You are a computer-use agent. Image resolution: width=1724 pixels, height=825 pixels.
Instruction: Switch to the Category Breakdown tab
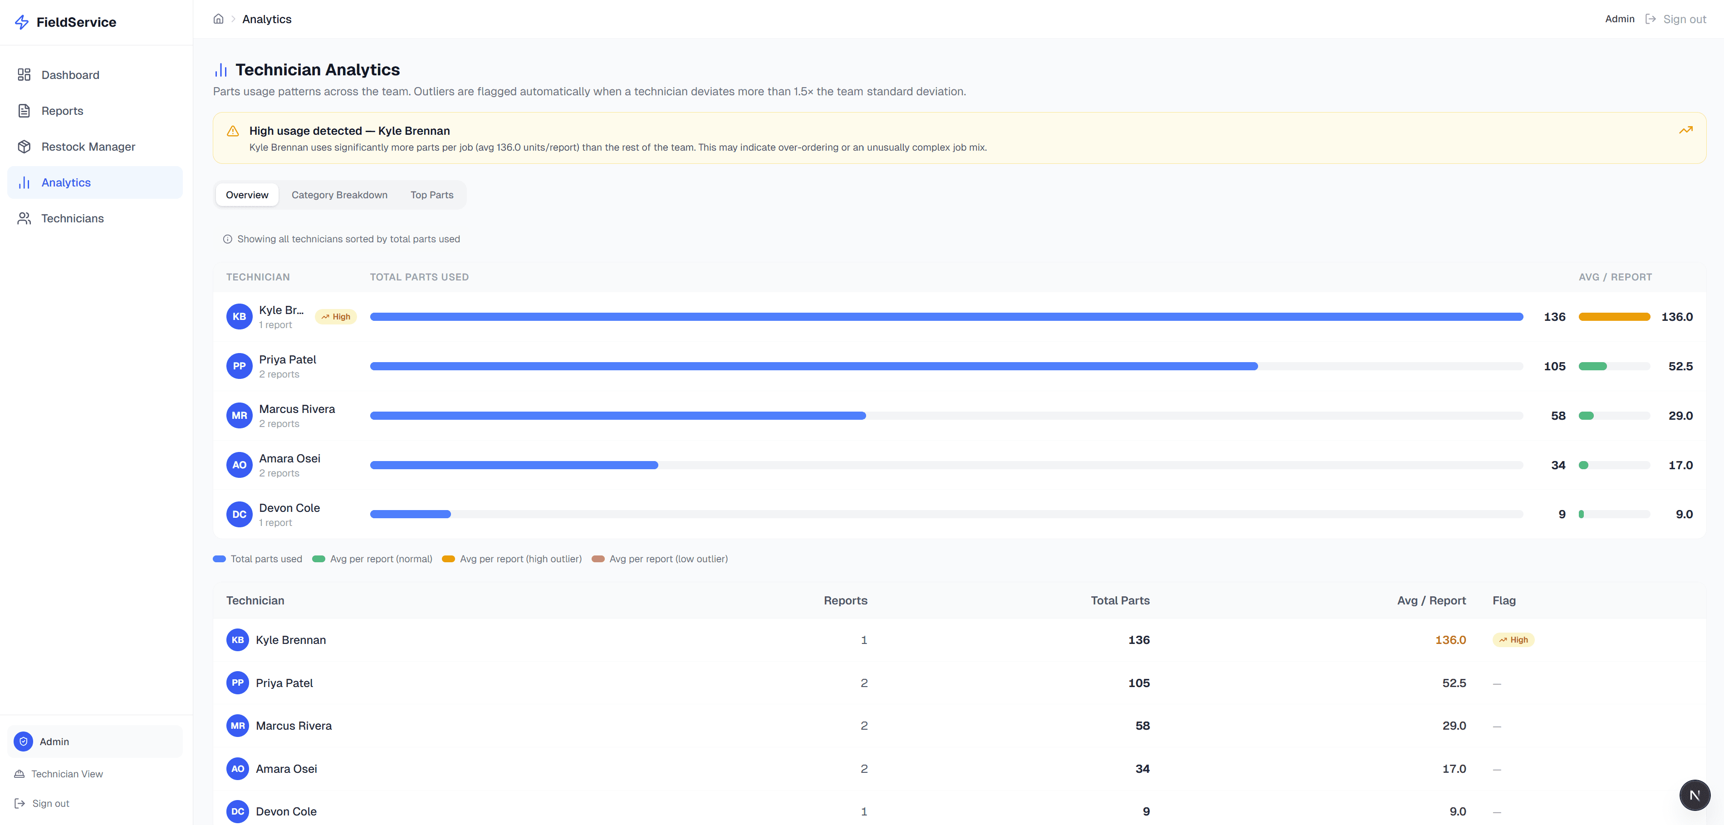(x=339, y=195)
